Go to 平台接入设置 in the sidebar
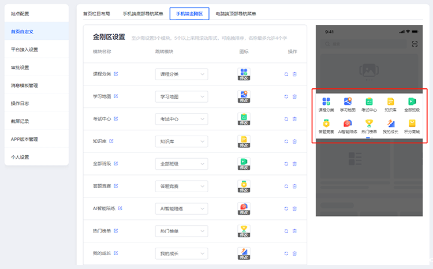The width and height of the screenshot is (433, 269). click(24, 49)
